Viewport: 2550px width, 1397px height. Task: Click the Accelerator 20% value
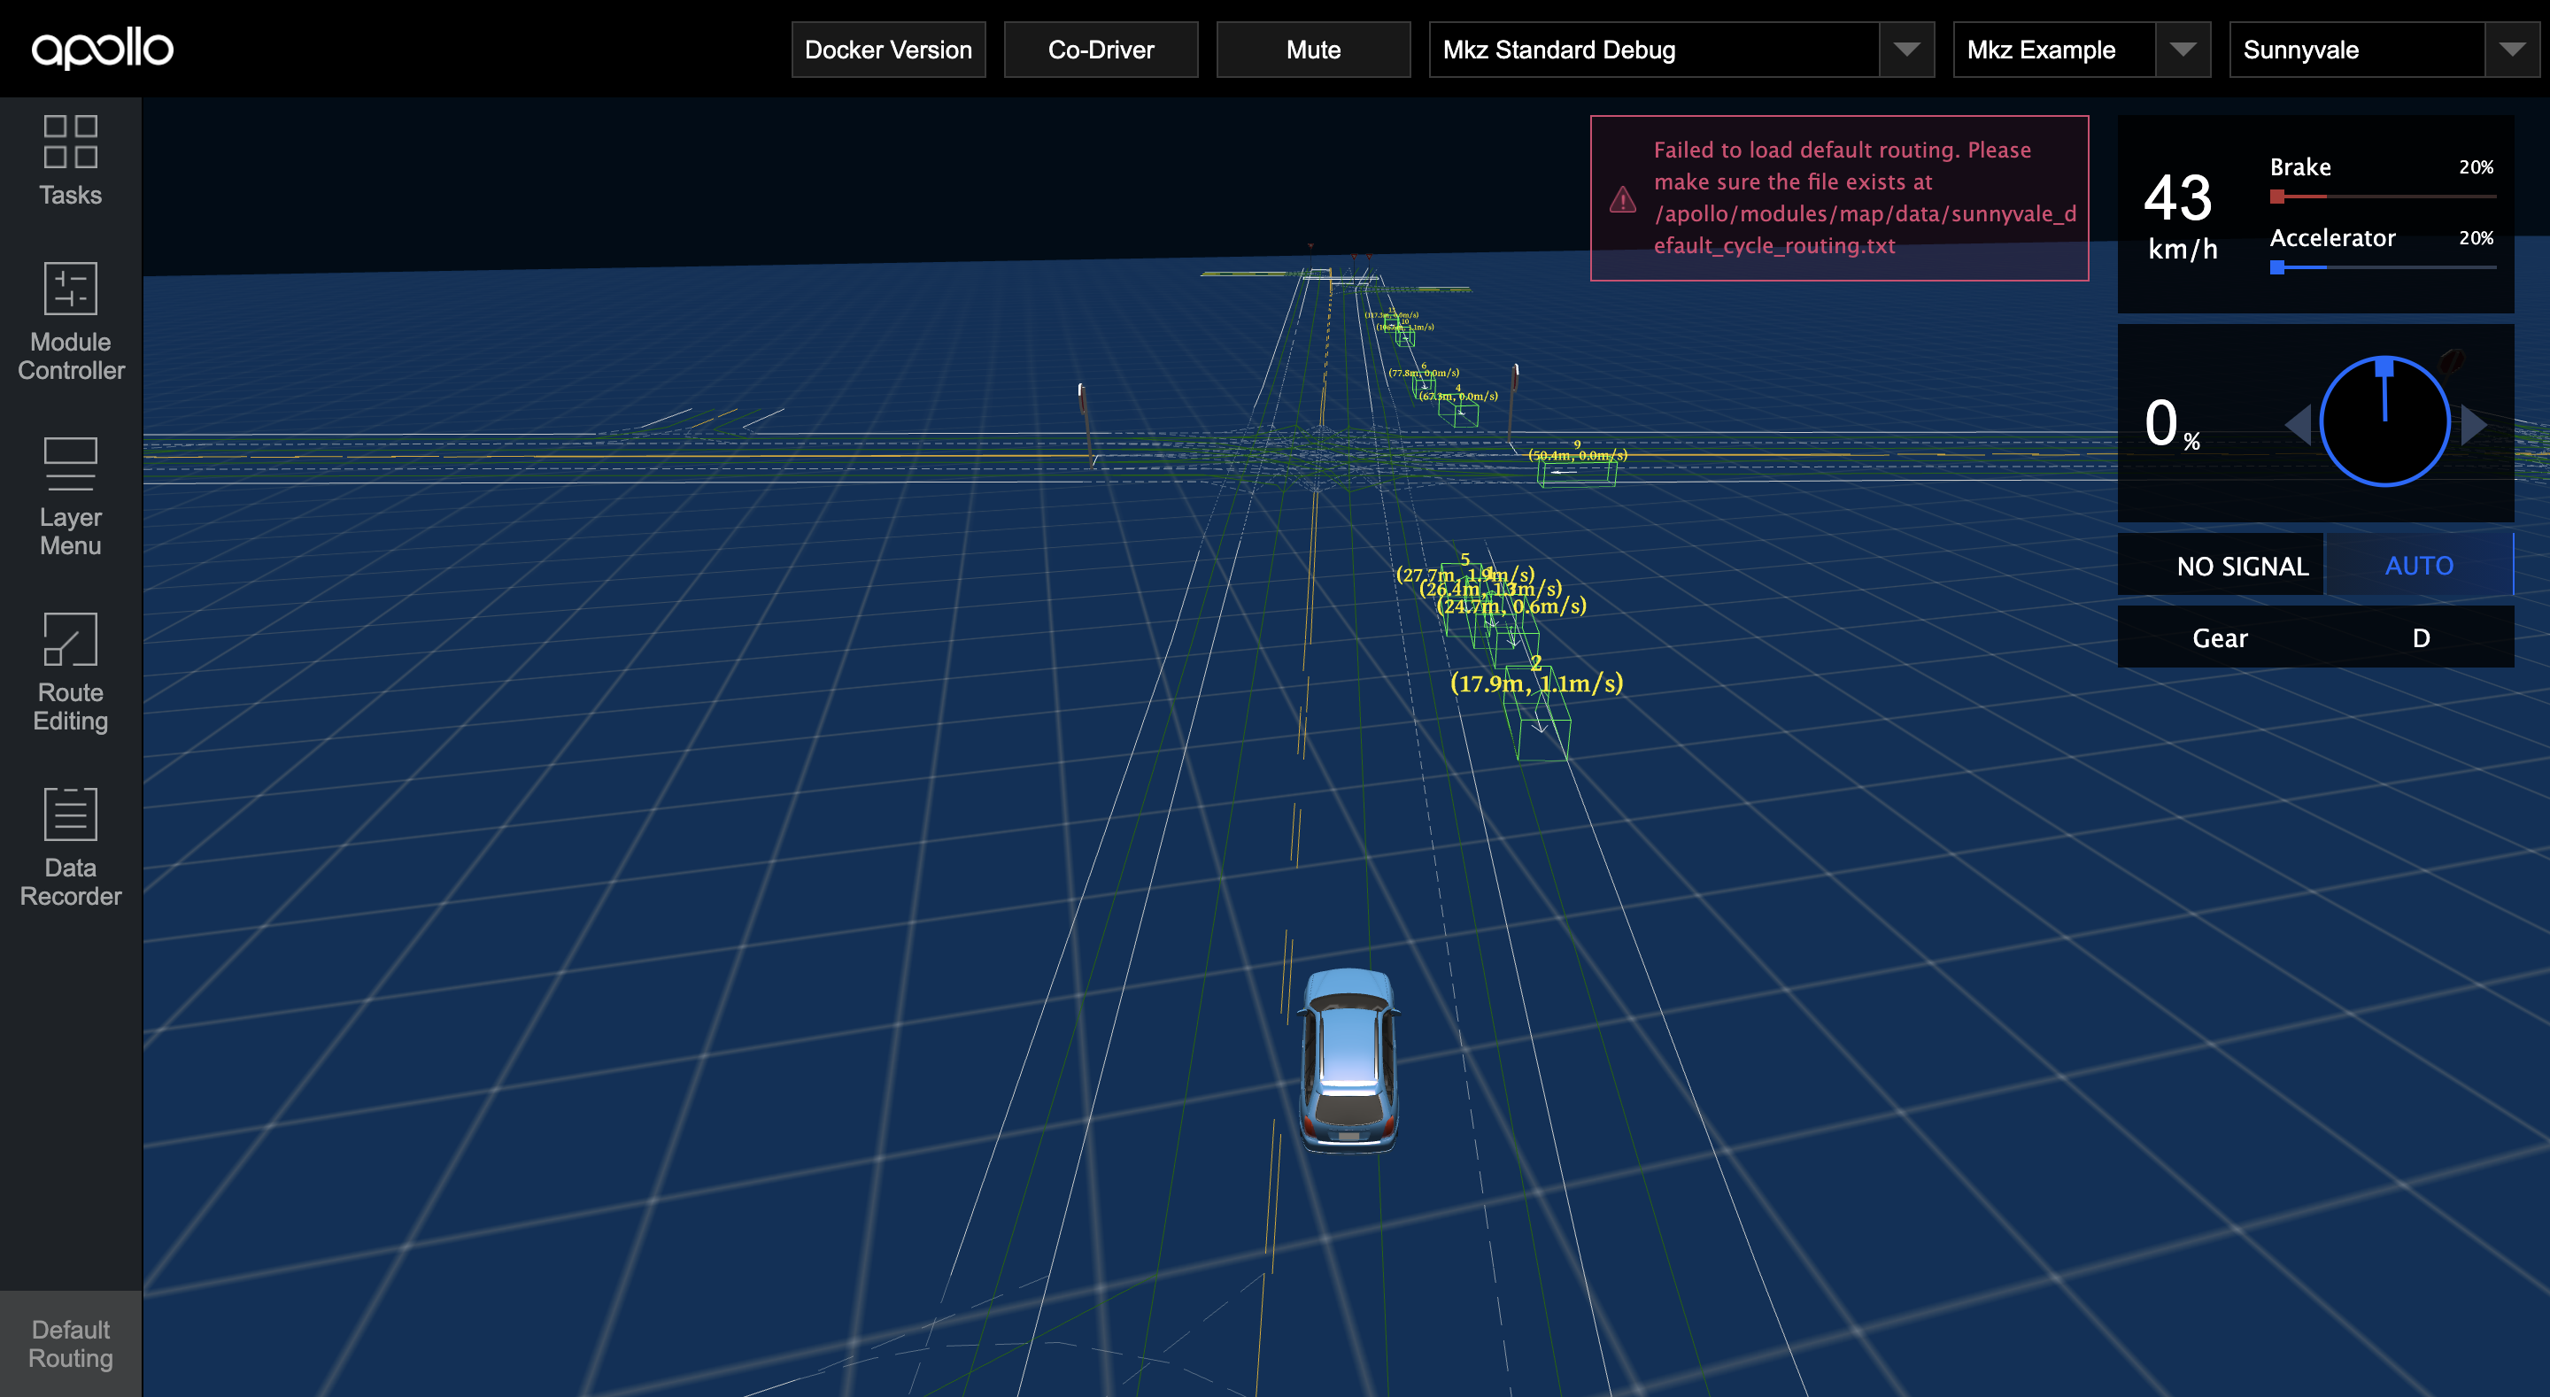click(x=2476, y=237)
